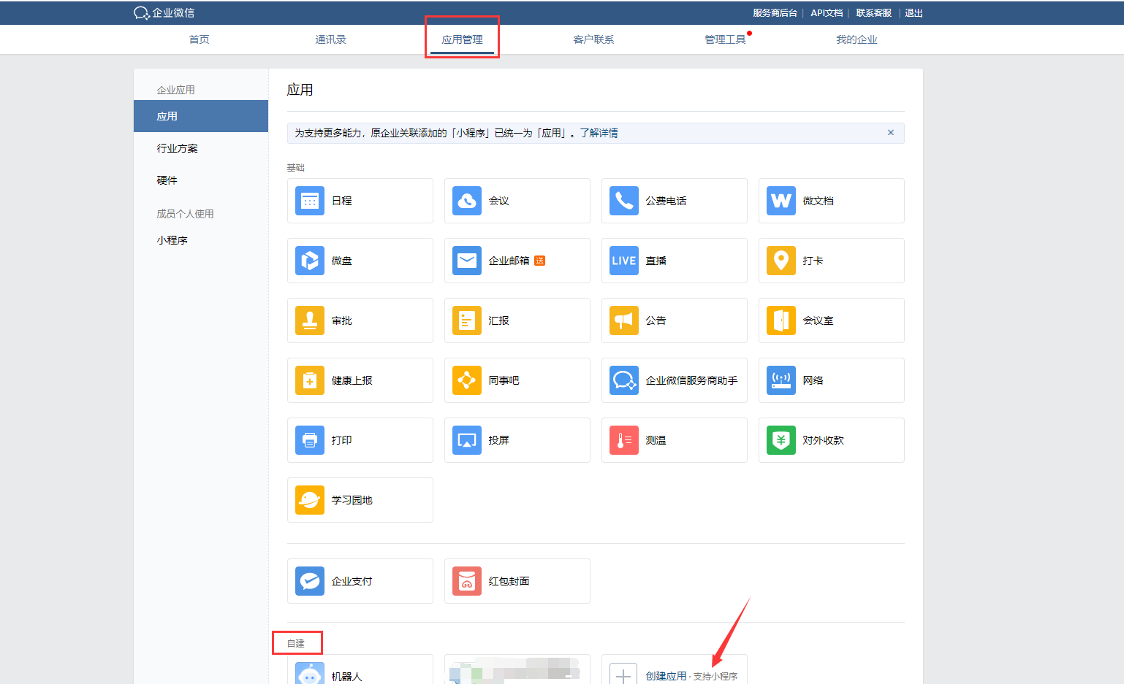Screen dimensions: 1124x684
Task: Select 应用 in the left sidebar
Action: (x=201, y=116)
